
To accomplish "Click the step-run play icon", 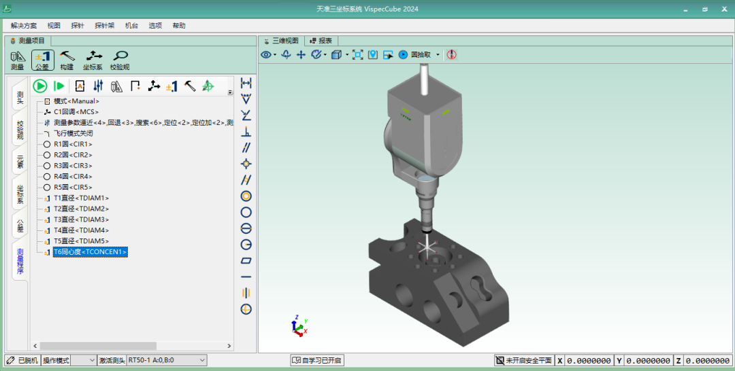I will pyautogui.click(x=59, y=86).
